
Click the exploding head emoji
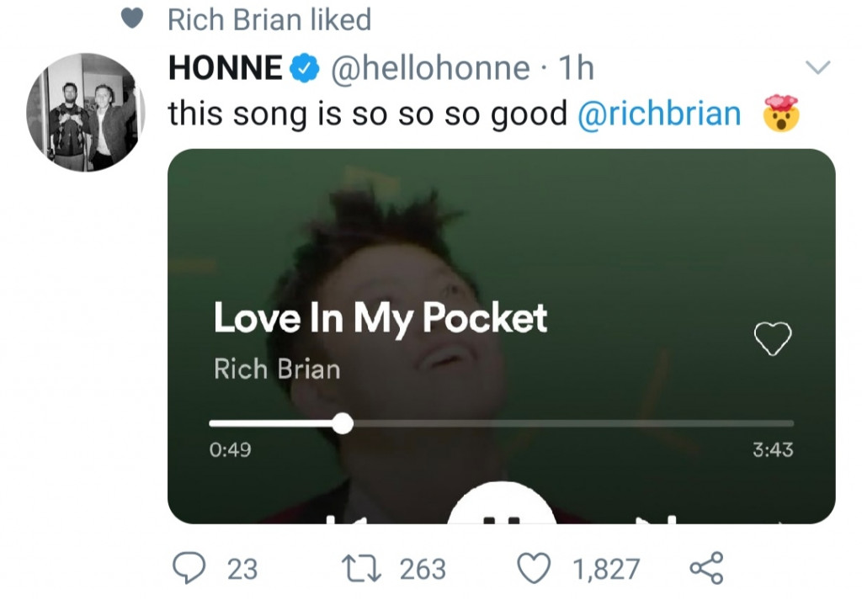[x=780, y=114]
